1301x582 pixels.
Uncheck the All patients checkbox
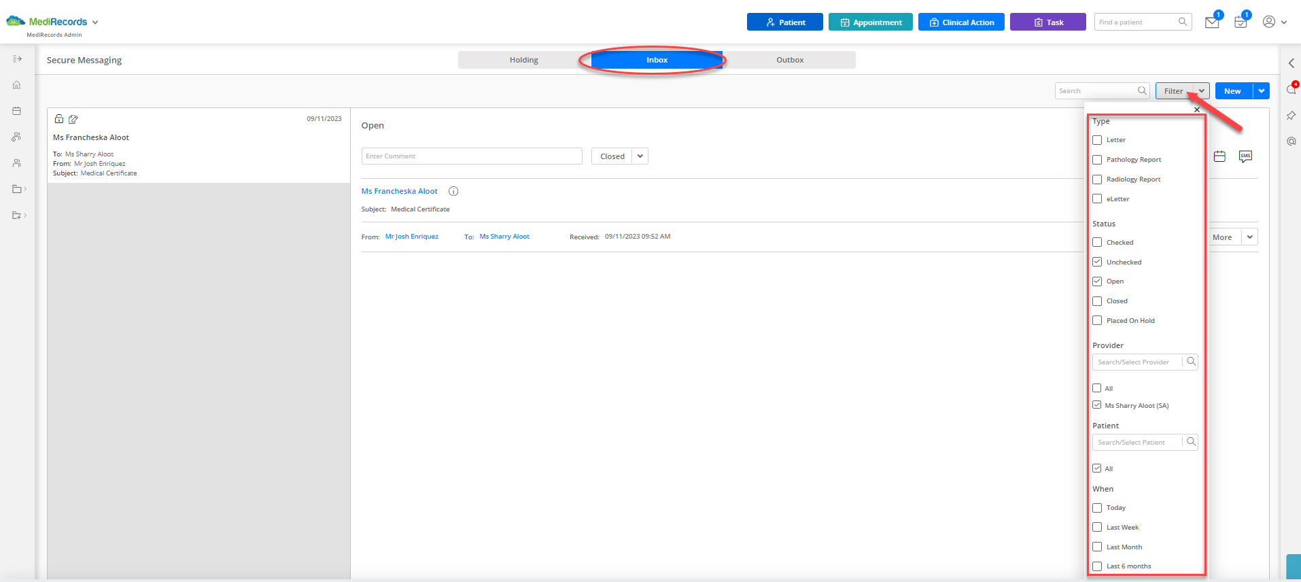pyautogui.click(x=1096, y=468)
